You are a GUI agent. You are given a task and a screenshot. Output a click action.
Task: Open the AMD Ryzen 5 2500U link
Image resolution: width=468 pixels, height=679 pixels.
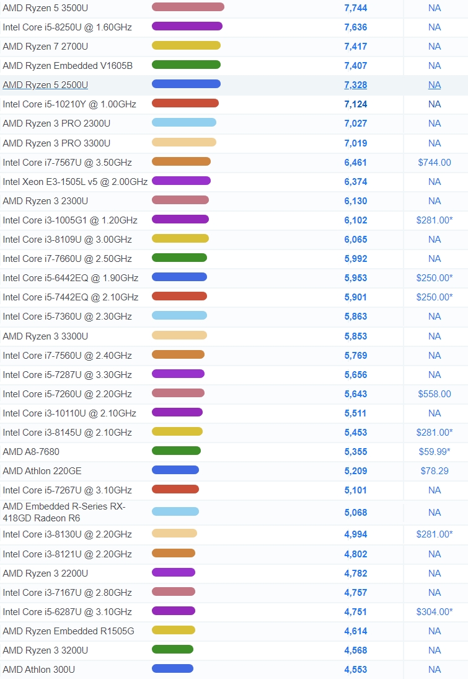(45, 85)
